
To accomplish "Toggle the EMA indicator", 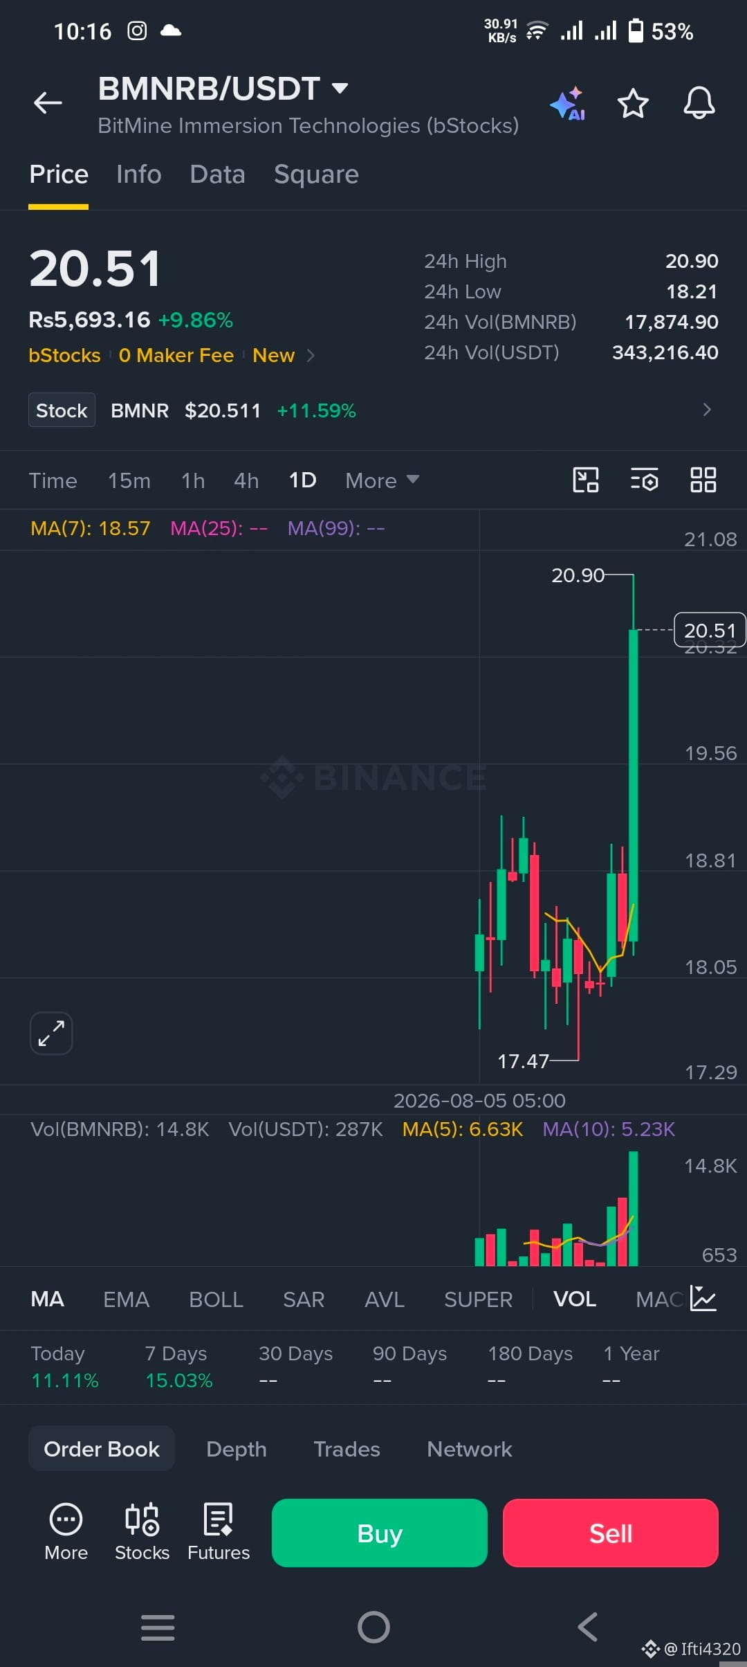I will pos(126,1299).
